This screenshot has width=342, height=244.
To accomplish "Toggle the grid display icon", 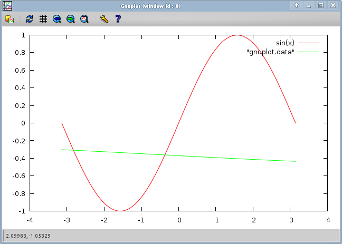I will pyautogui.click(x=43, y=19).
